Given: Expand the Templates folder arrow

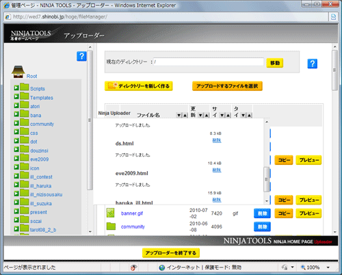Looking at the screenshot, I should (16, 96).
